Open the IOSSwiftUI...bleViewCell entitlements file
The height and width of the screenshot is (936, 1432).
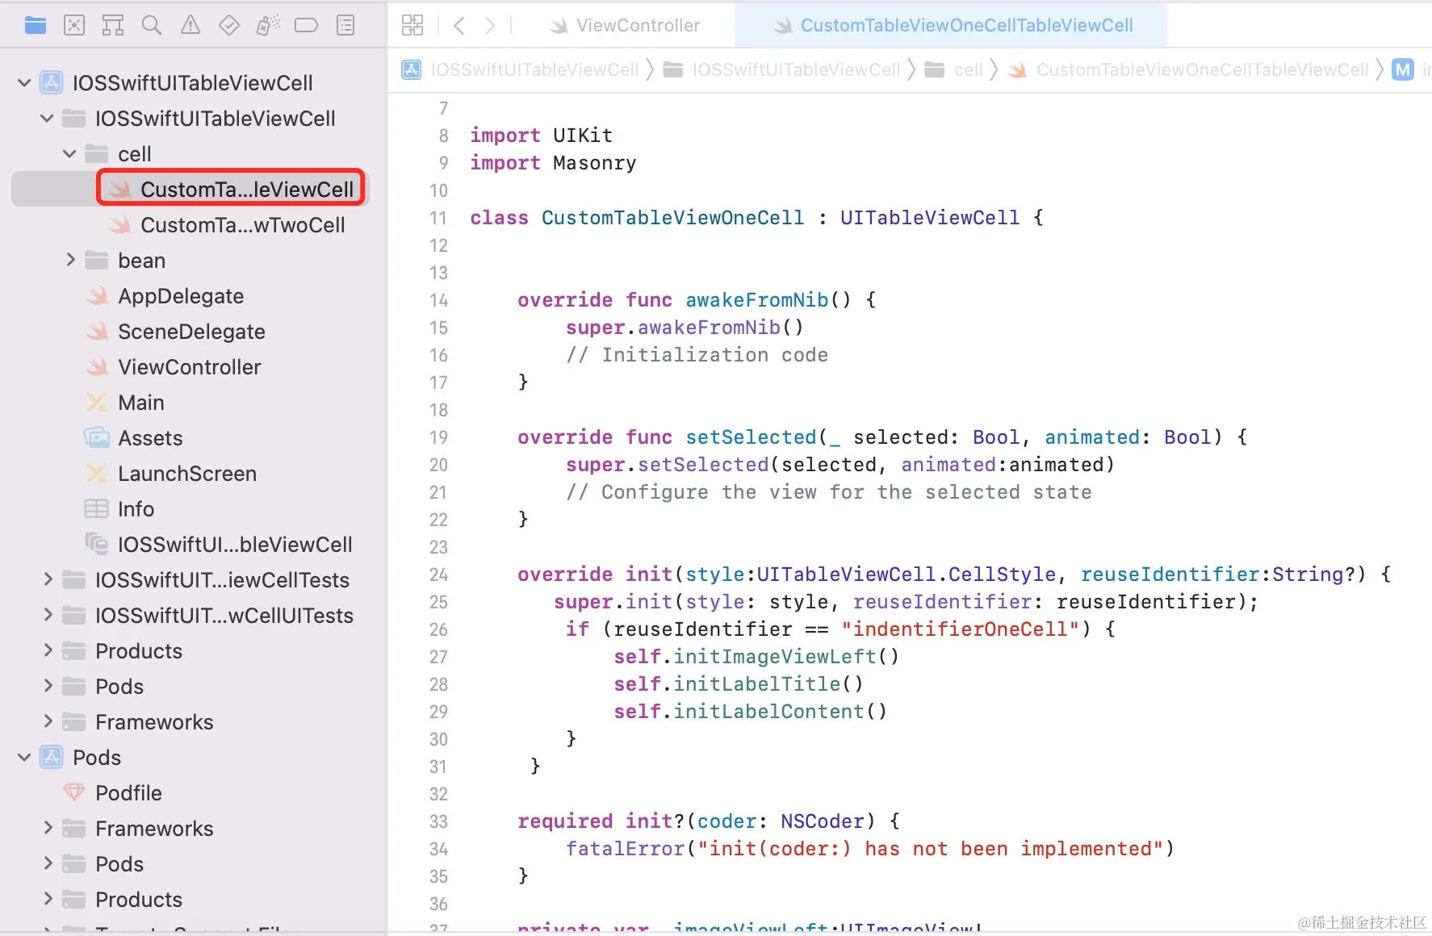coord(235,545)
